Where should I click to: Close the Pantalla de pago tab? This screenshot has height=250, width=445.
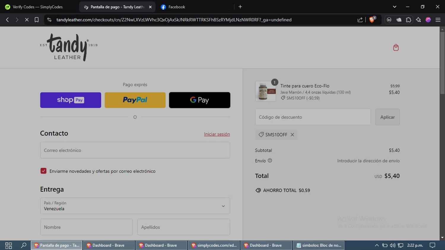tap(150, 7)
